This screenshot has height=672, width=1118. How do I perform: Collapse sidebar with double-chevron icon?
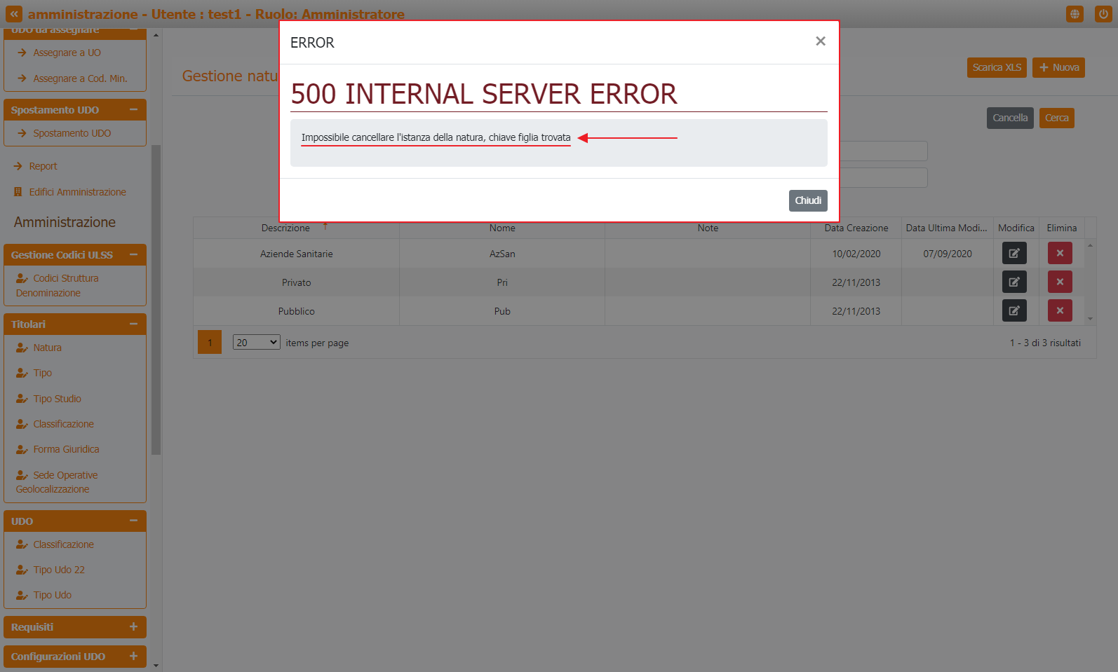(14, 14)
